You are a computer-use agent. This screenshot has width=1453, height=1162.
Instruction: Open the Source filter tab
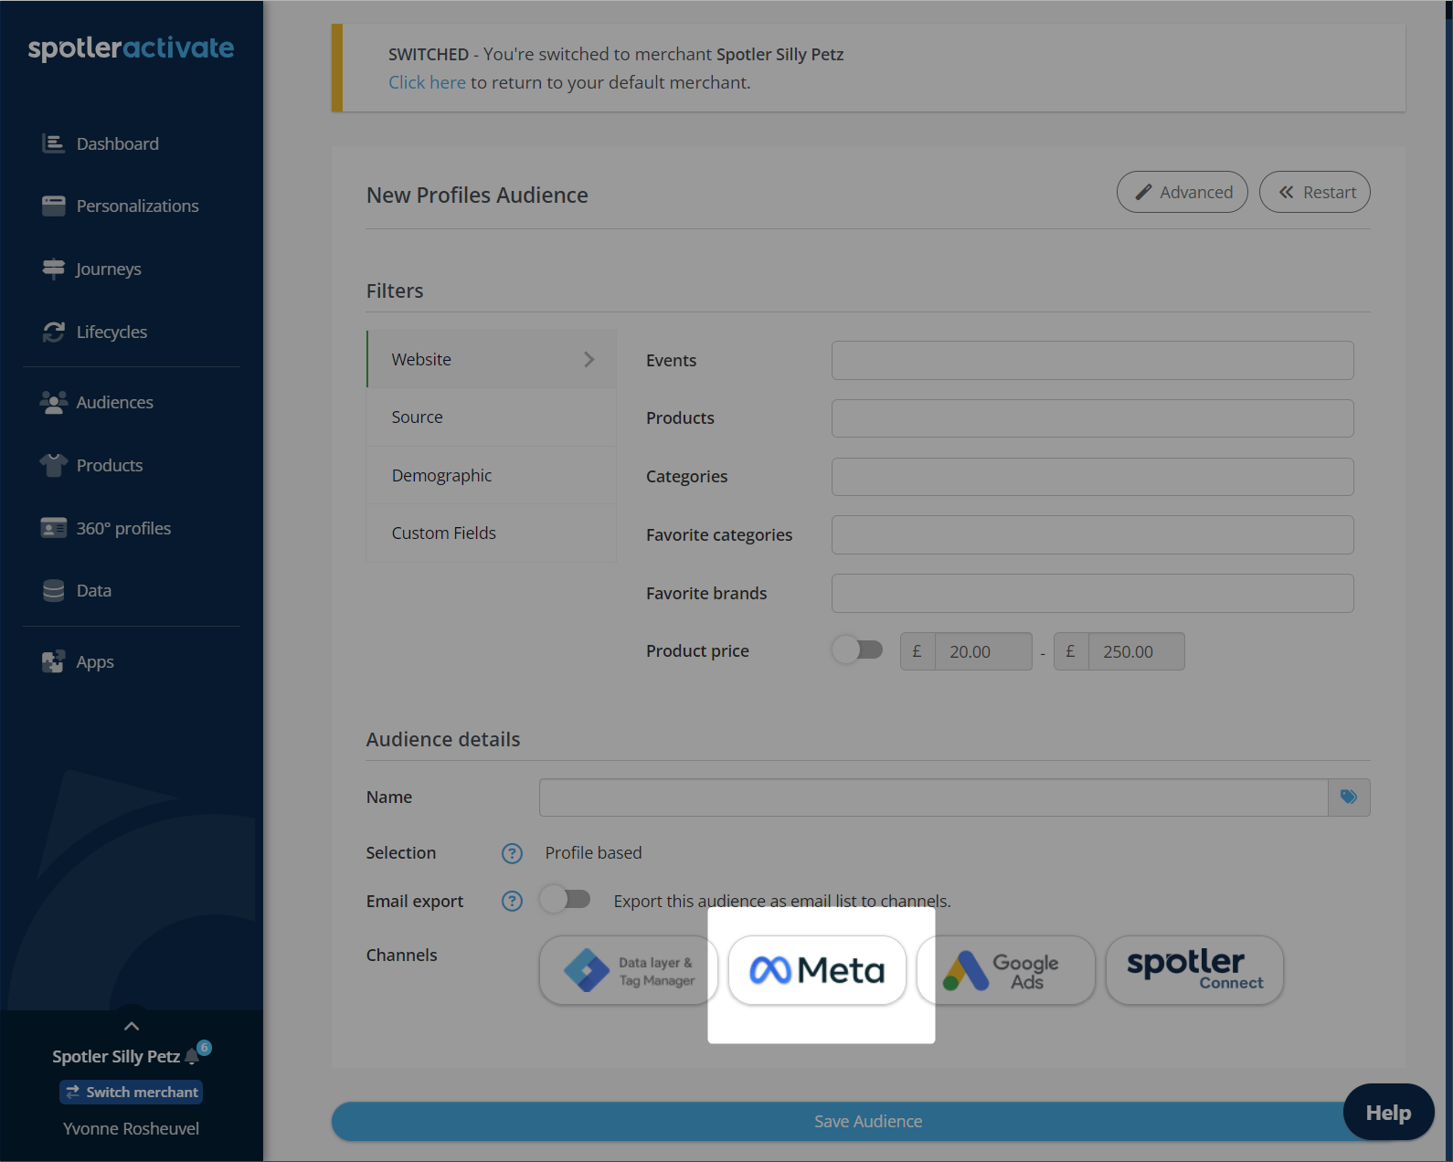492,417
